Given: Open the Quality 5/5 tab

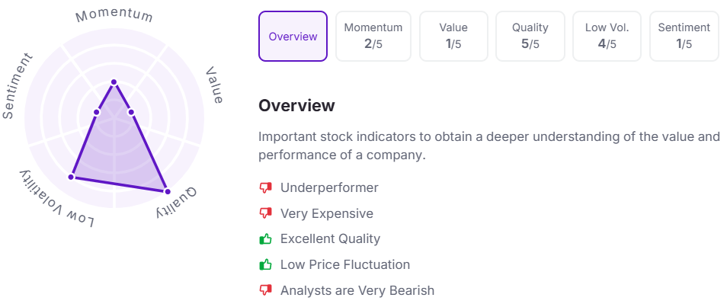Looking at the screenshot, I should [530, 36].
